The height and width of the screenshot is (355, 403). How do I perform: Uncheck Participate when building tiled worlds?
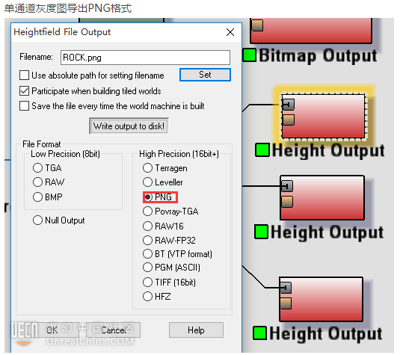tap(24, 91)
